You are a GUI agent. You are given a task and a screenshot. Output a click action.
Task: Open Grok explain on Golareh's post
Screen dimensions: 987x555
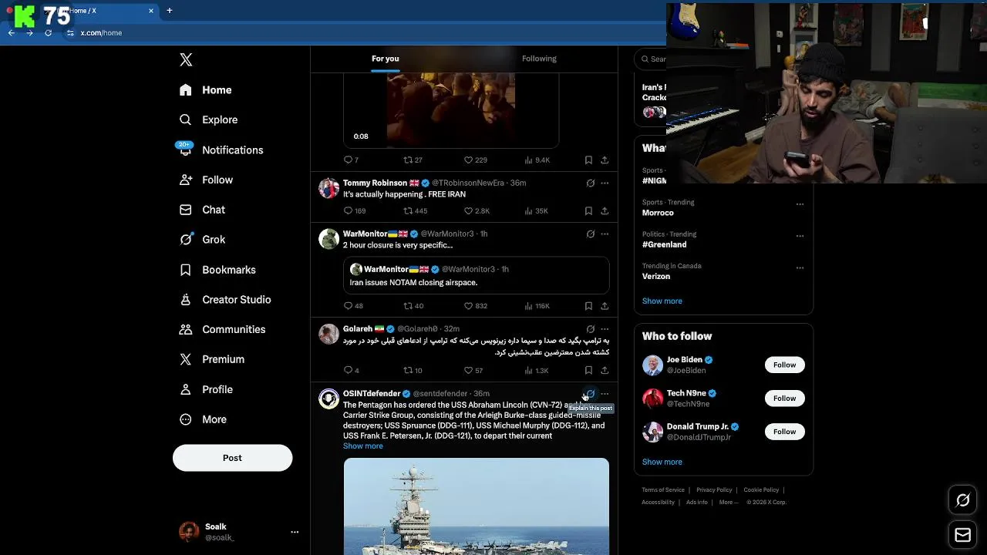590,329
